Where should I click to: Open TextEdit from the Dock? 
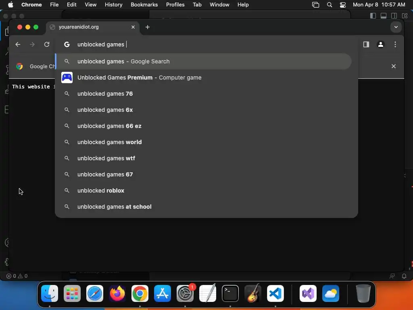pos(208,293)
